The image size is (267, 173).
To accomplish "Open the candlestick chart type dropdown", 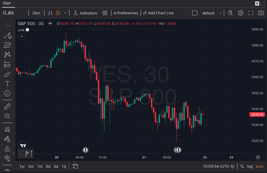I will coord(65,13).
